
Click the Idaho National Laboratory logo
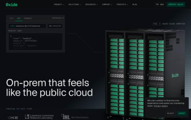click(75, 117)
